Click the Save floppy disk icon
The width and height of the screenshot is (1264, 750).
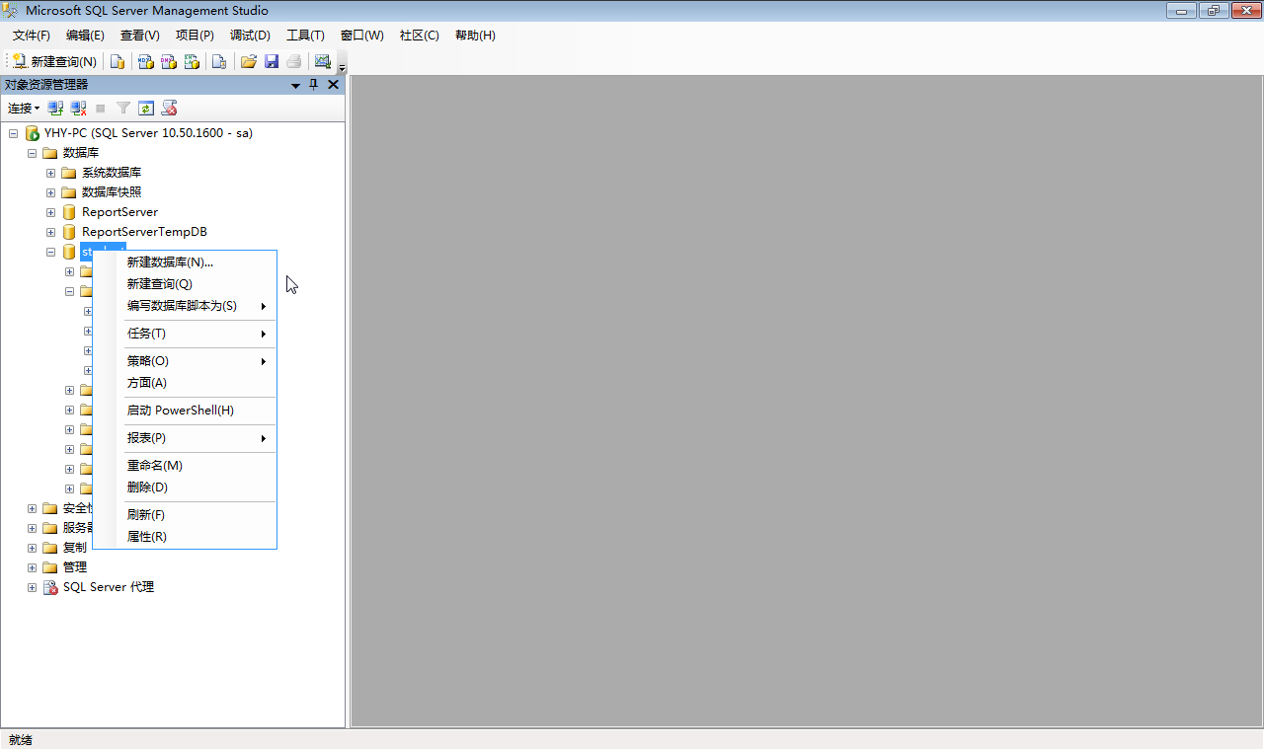point(271,61)
